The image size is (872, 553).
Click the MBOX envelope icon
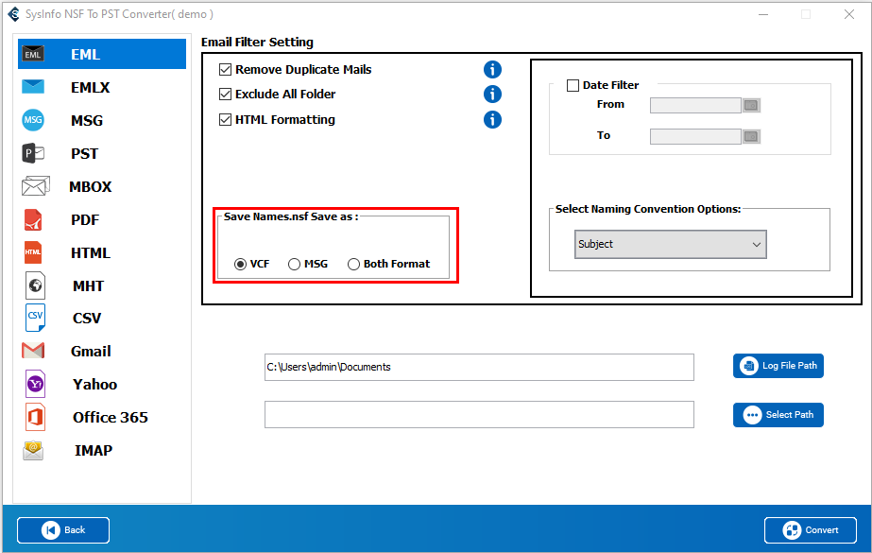(x=36, y=186)
